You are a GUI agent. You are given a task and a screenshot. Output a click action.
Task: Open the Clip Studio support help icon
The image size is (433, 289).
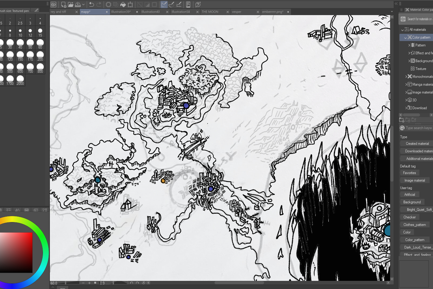[x=198, y=5]
